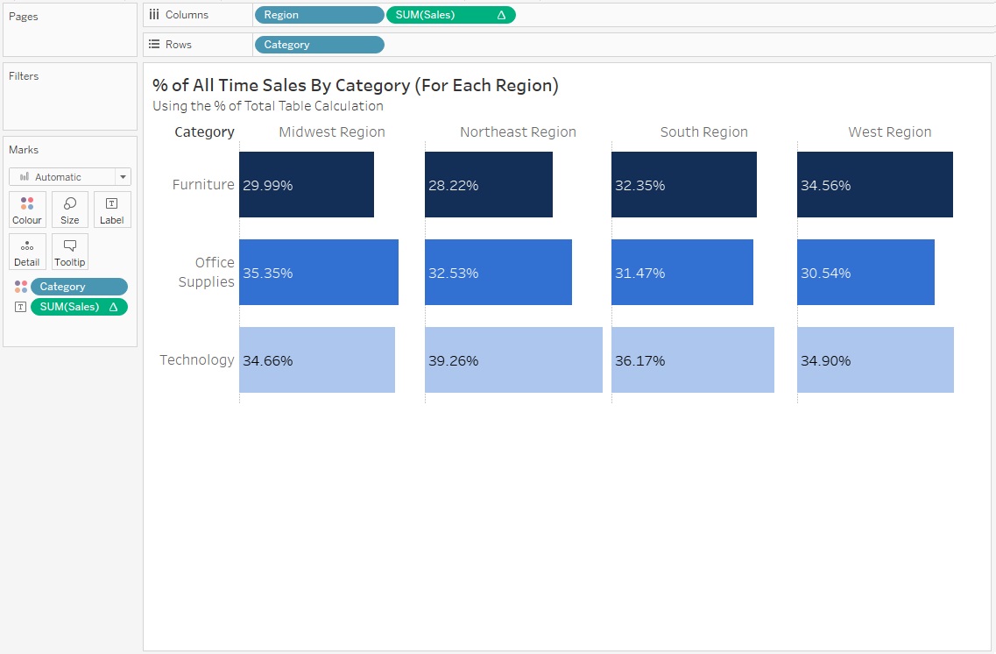Select the Region pill on Columns
This screenshot has width=996, height=654.
coord(318,15)
